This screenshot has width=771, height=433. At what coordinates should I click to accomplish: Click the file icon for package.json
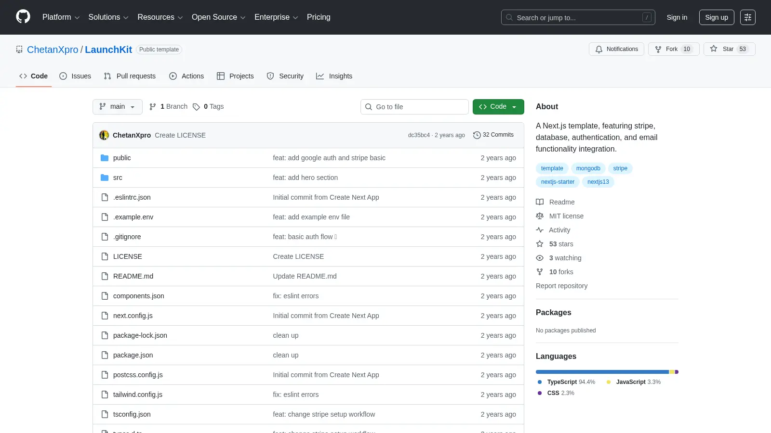coord(105,355)
